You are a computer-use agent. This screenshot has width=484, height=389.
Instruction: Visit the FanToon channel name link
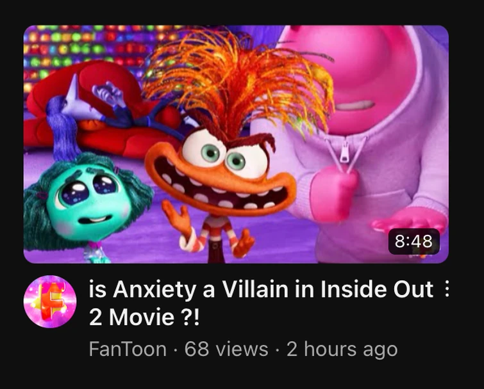(x=128, y=349)
